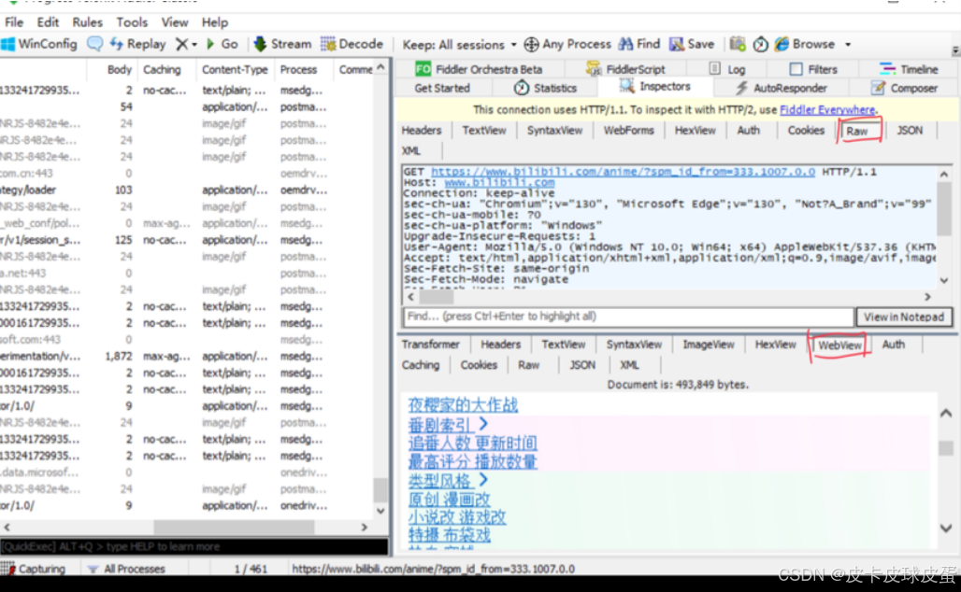Open the Tools menu
Image resolution: width=961 pixels, height=592 pixels.
coord(132,22)
